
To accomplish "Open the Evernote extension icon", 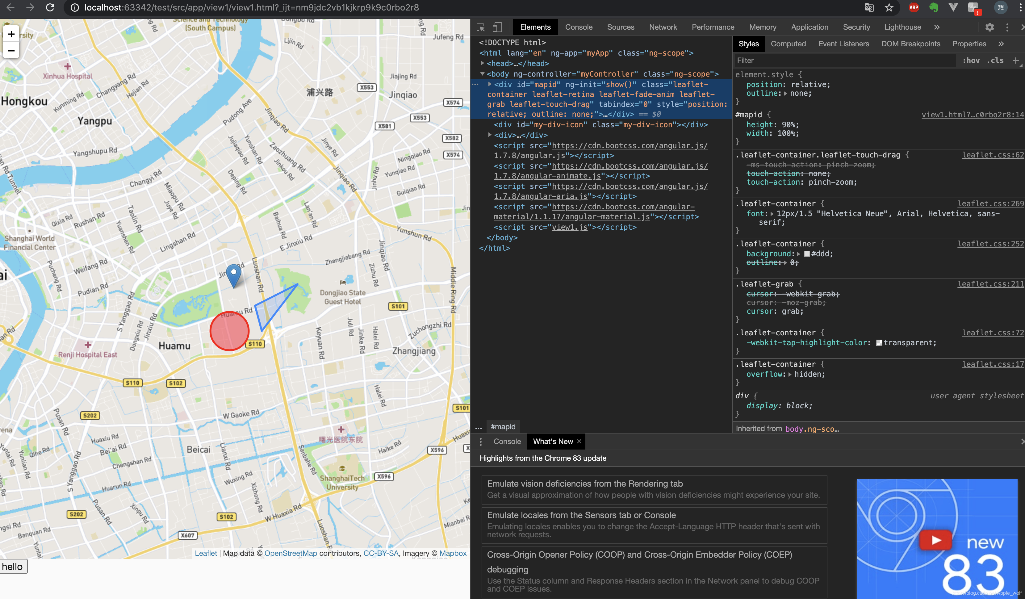I will click(x=934, y=7).
